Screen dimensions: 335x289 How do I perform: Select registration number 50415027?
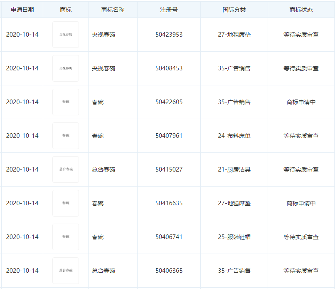click(169, 169)
